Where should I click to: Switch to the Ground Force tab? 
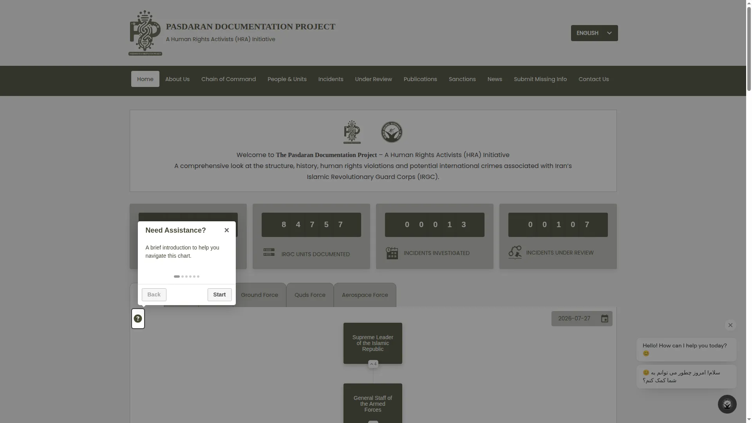coord(259,295)
